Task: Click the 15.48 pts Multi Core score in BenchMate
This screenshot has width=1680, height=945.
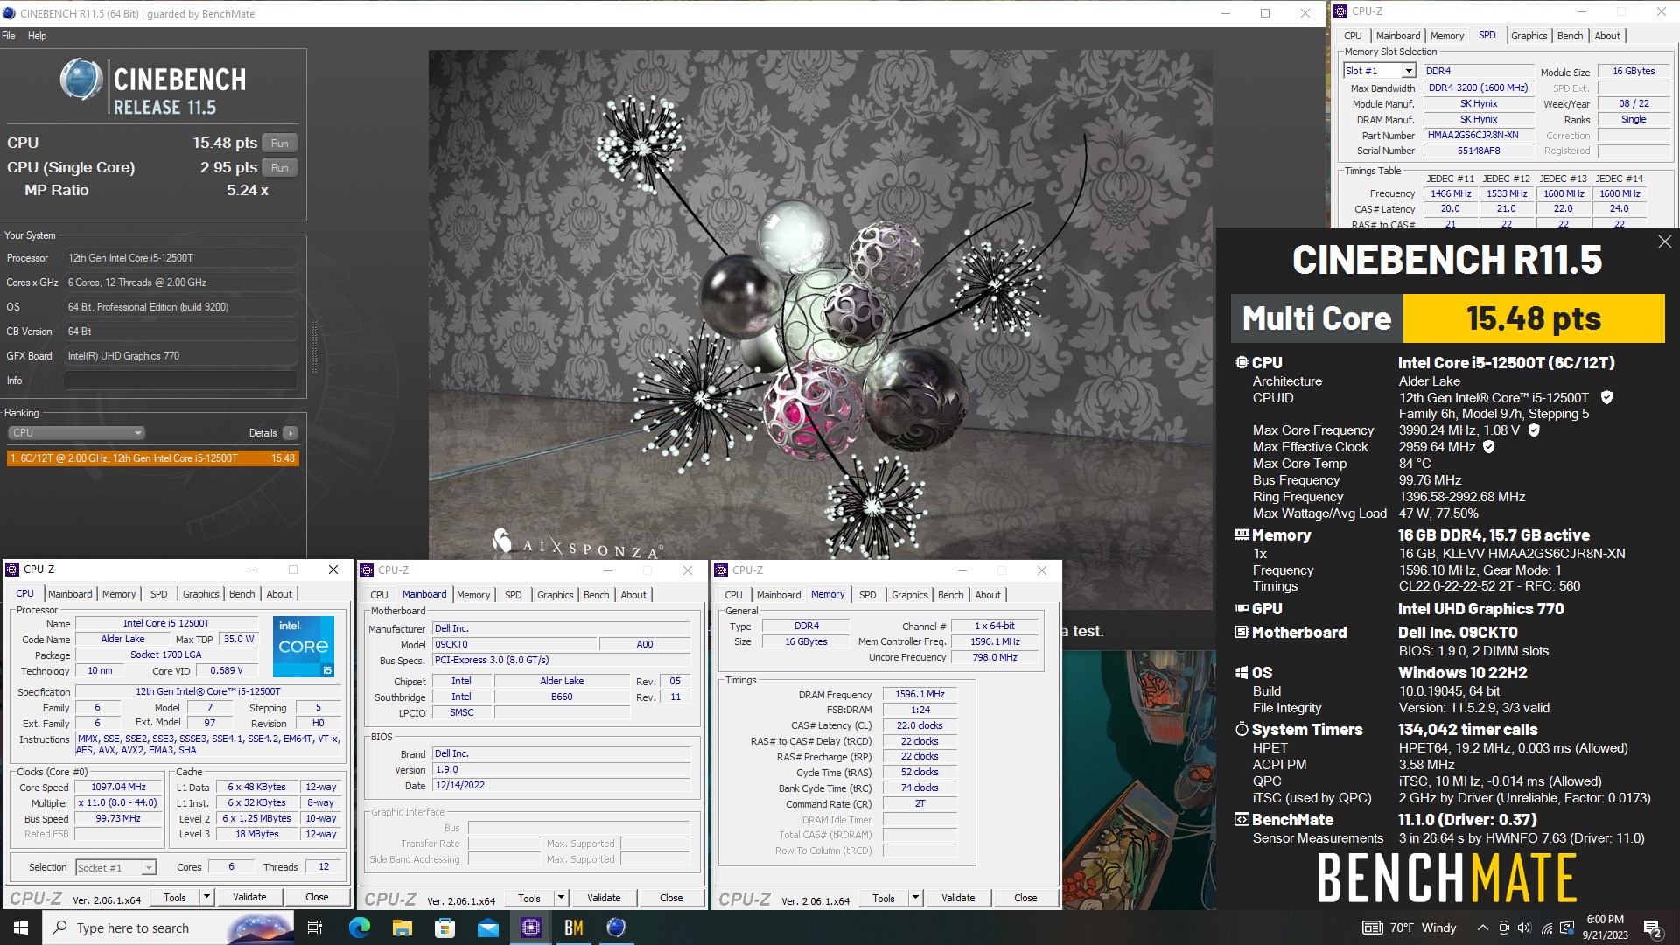Action: tap(1534, 318)
